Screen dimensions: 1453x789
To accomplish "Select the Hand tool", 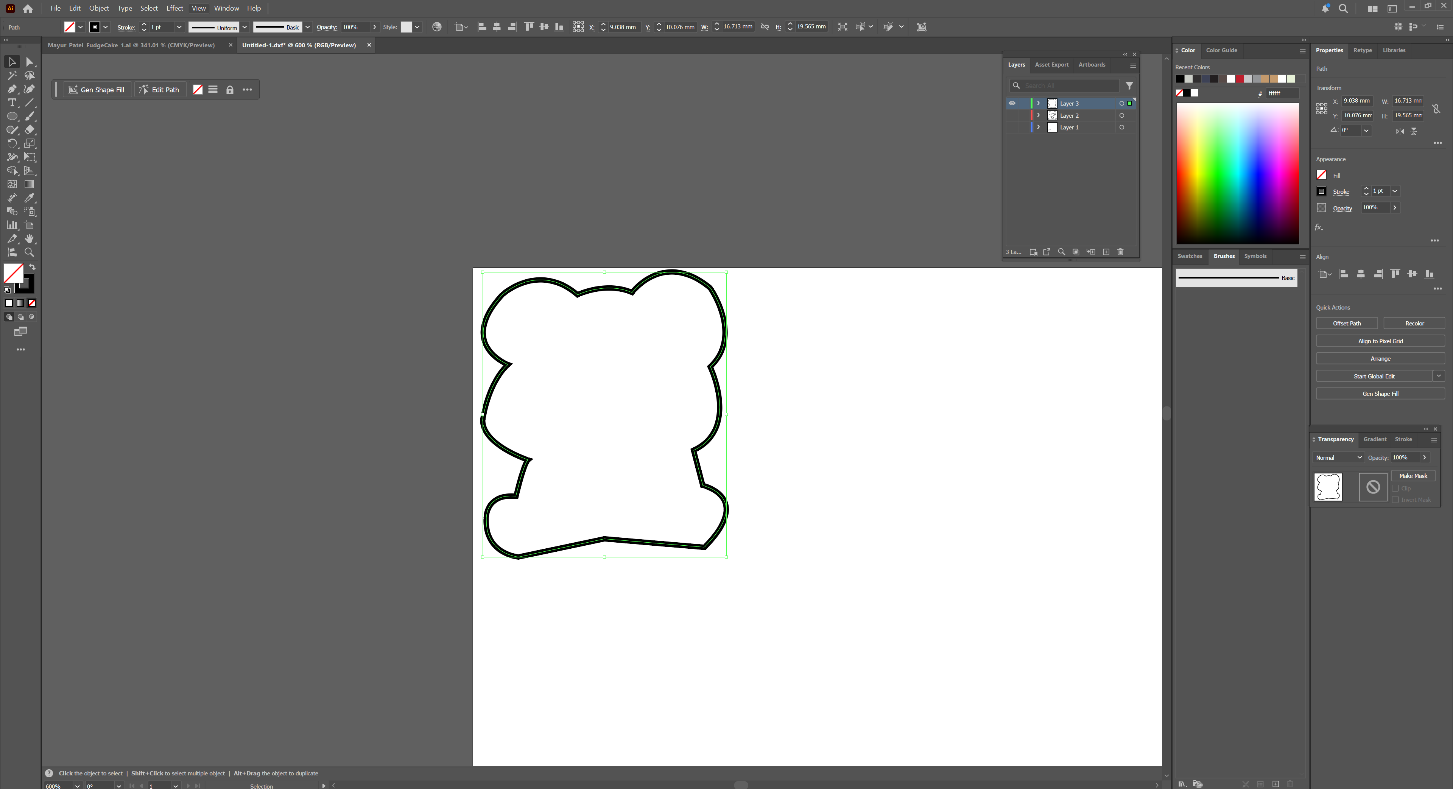I will click(29, 239).
